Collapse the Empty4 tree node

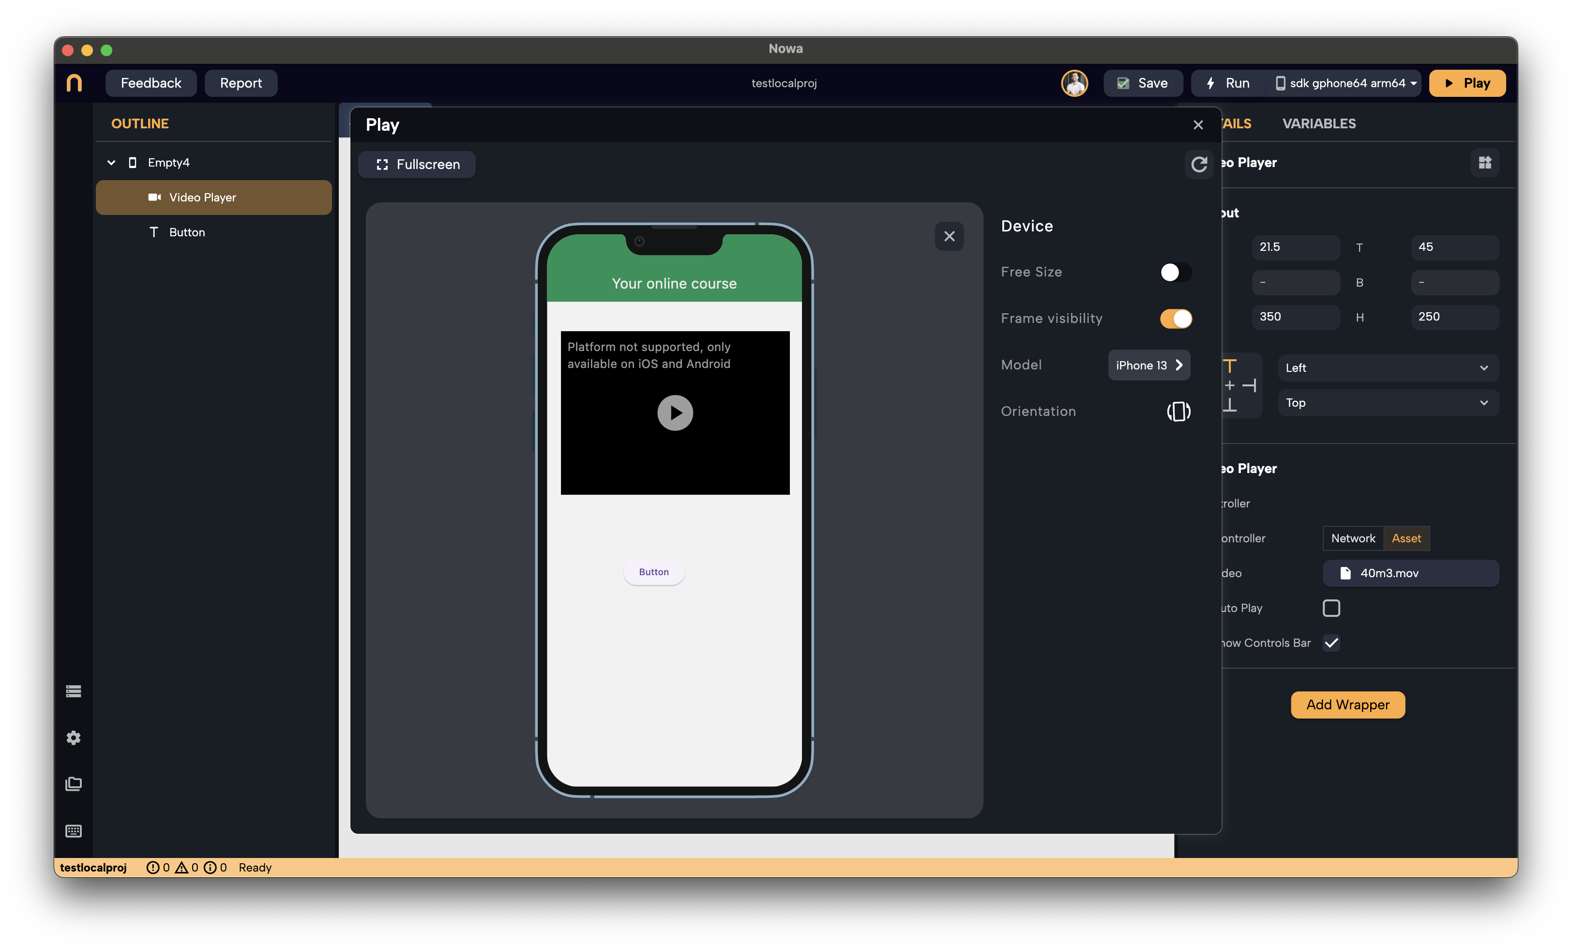111,163
